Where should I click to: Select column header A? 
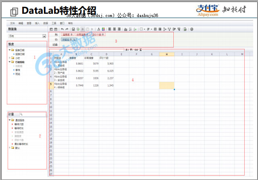coord(61,54)
